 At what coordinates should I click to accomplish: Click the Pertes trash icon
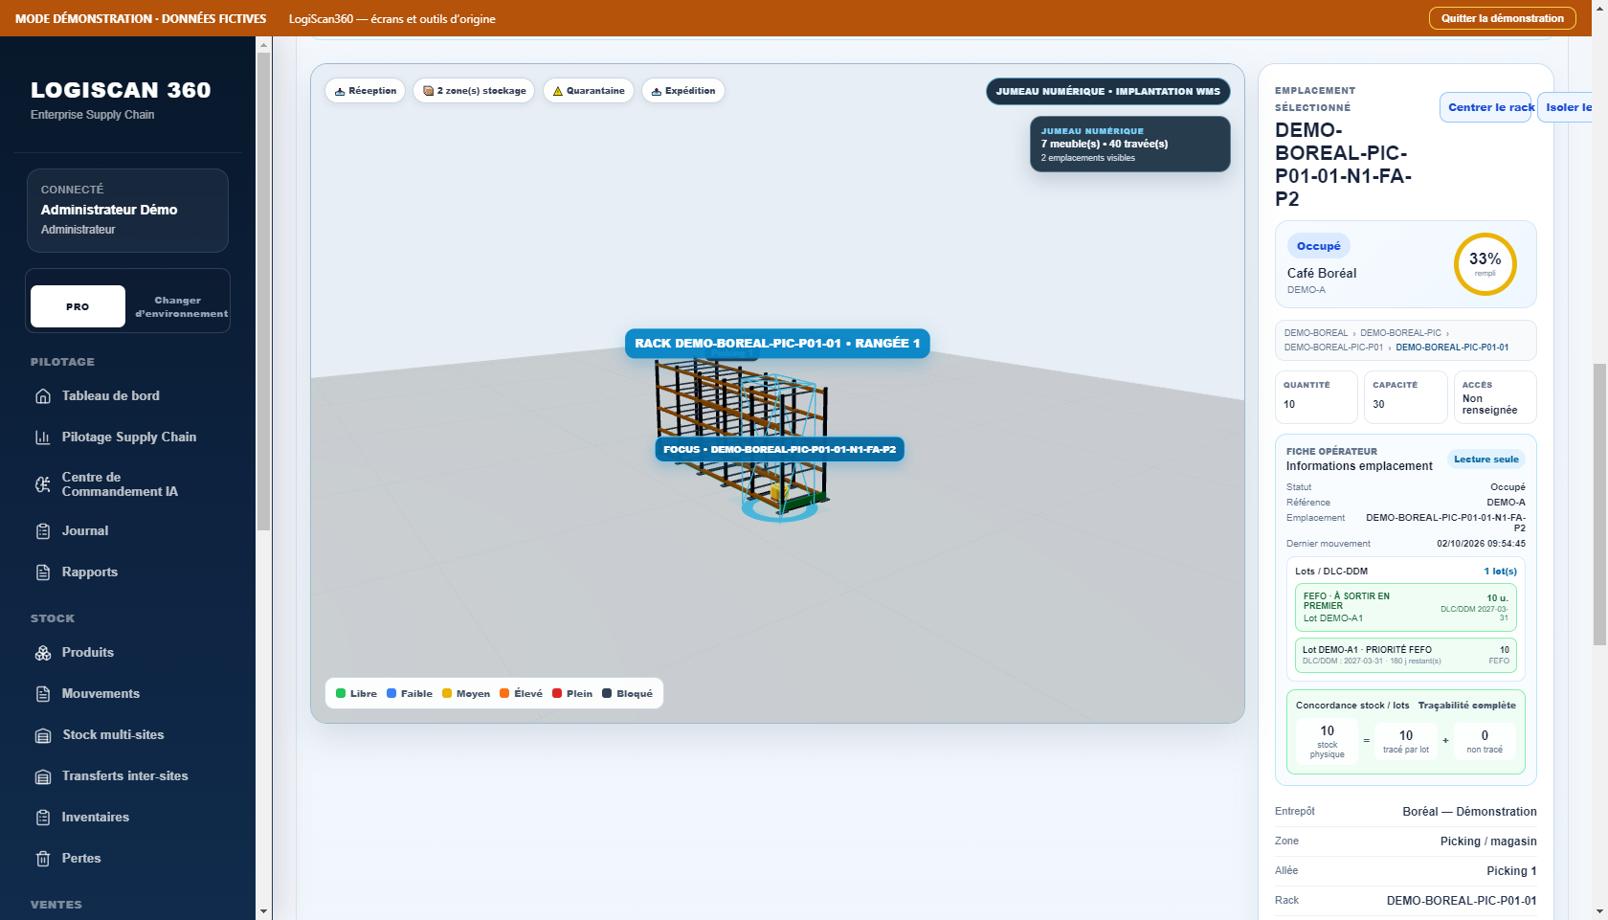pos(43,859)
